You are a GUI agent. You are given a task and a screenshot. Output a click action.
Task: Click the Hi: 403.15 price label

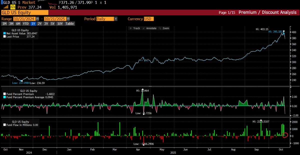[x=262, y=29]
